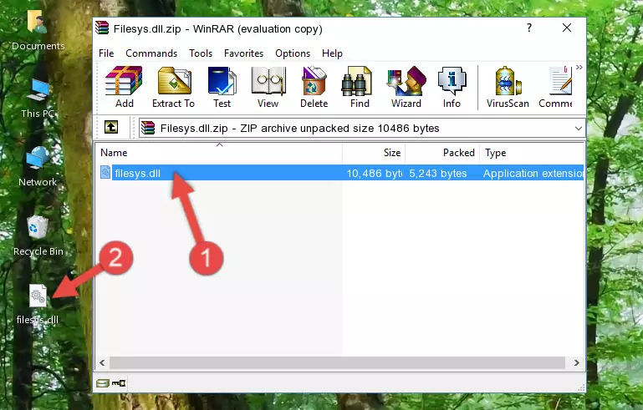
Task: Sort by the Packed column header
Action: pos(442,152)
